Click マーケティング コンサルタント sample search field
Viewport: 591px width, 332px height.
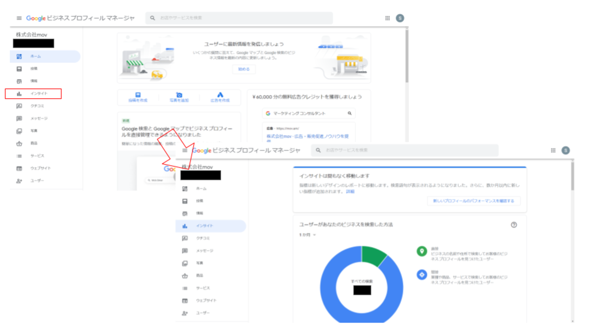click(x=309, y=113)
